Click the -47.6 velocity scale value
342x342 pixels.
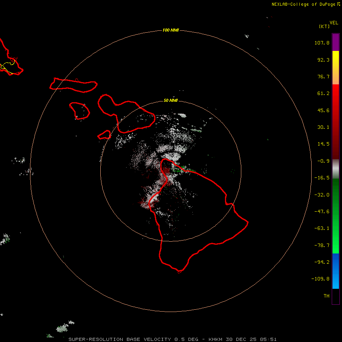(322, 212)
